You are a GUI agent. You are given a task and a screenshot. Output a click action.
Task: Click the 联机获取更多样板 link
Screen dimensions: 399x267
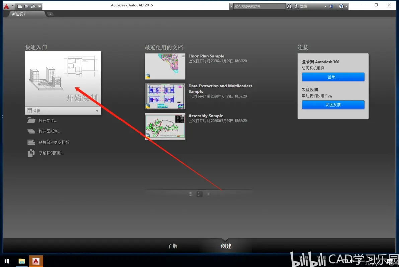pyautogui.click(x=54, y=142)
